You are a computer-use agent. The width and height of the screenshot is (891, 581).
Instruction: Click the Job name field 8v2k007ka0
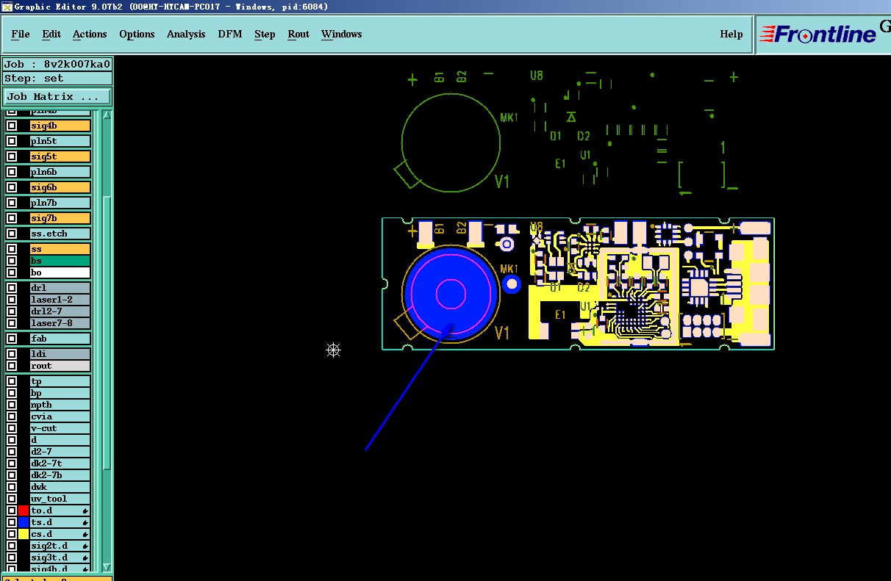pos(57,64)
